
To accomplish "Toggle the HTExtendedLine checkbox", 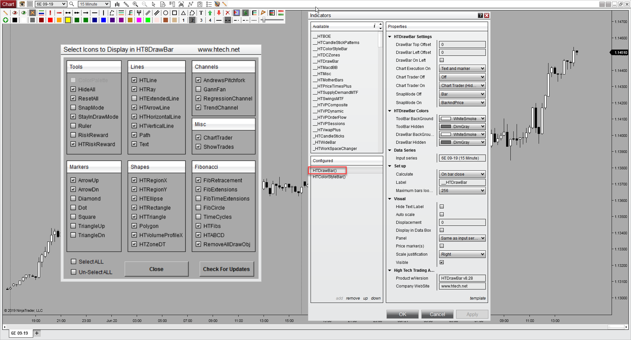I will (134, 98).
